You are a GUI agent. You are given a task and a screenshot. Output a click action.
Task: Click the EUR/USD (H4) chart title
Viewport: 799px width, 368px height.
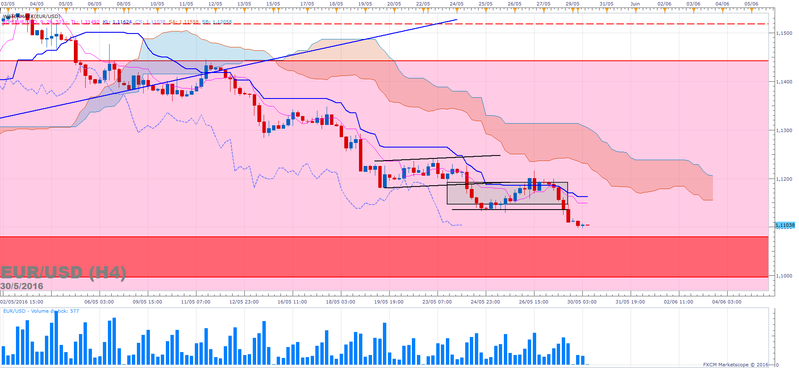pyautogui.click(x=63, y=273)
